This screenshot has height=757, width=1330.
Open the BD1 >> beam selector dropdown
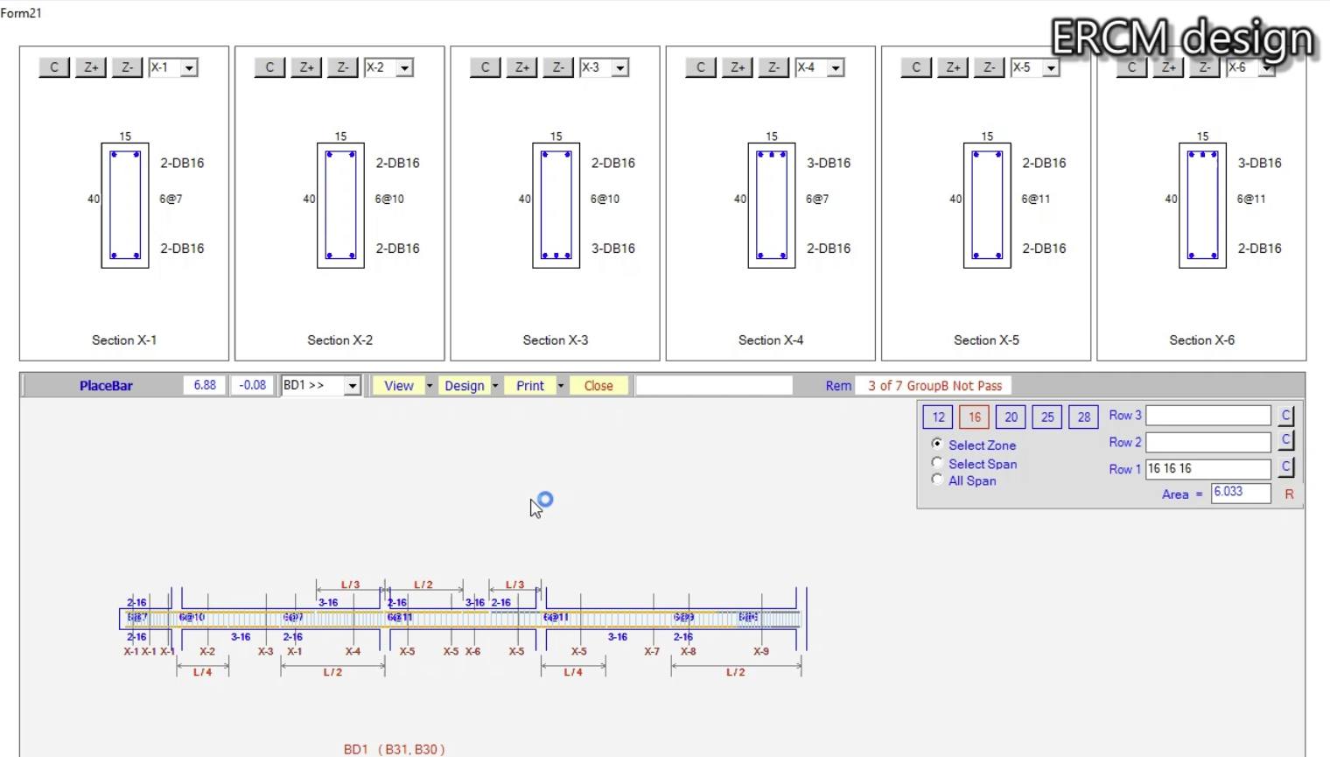(x=352, y=386)
